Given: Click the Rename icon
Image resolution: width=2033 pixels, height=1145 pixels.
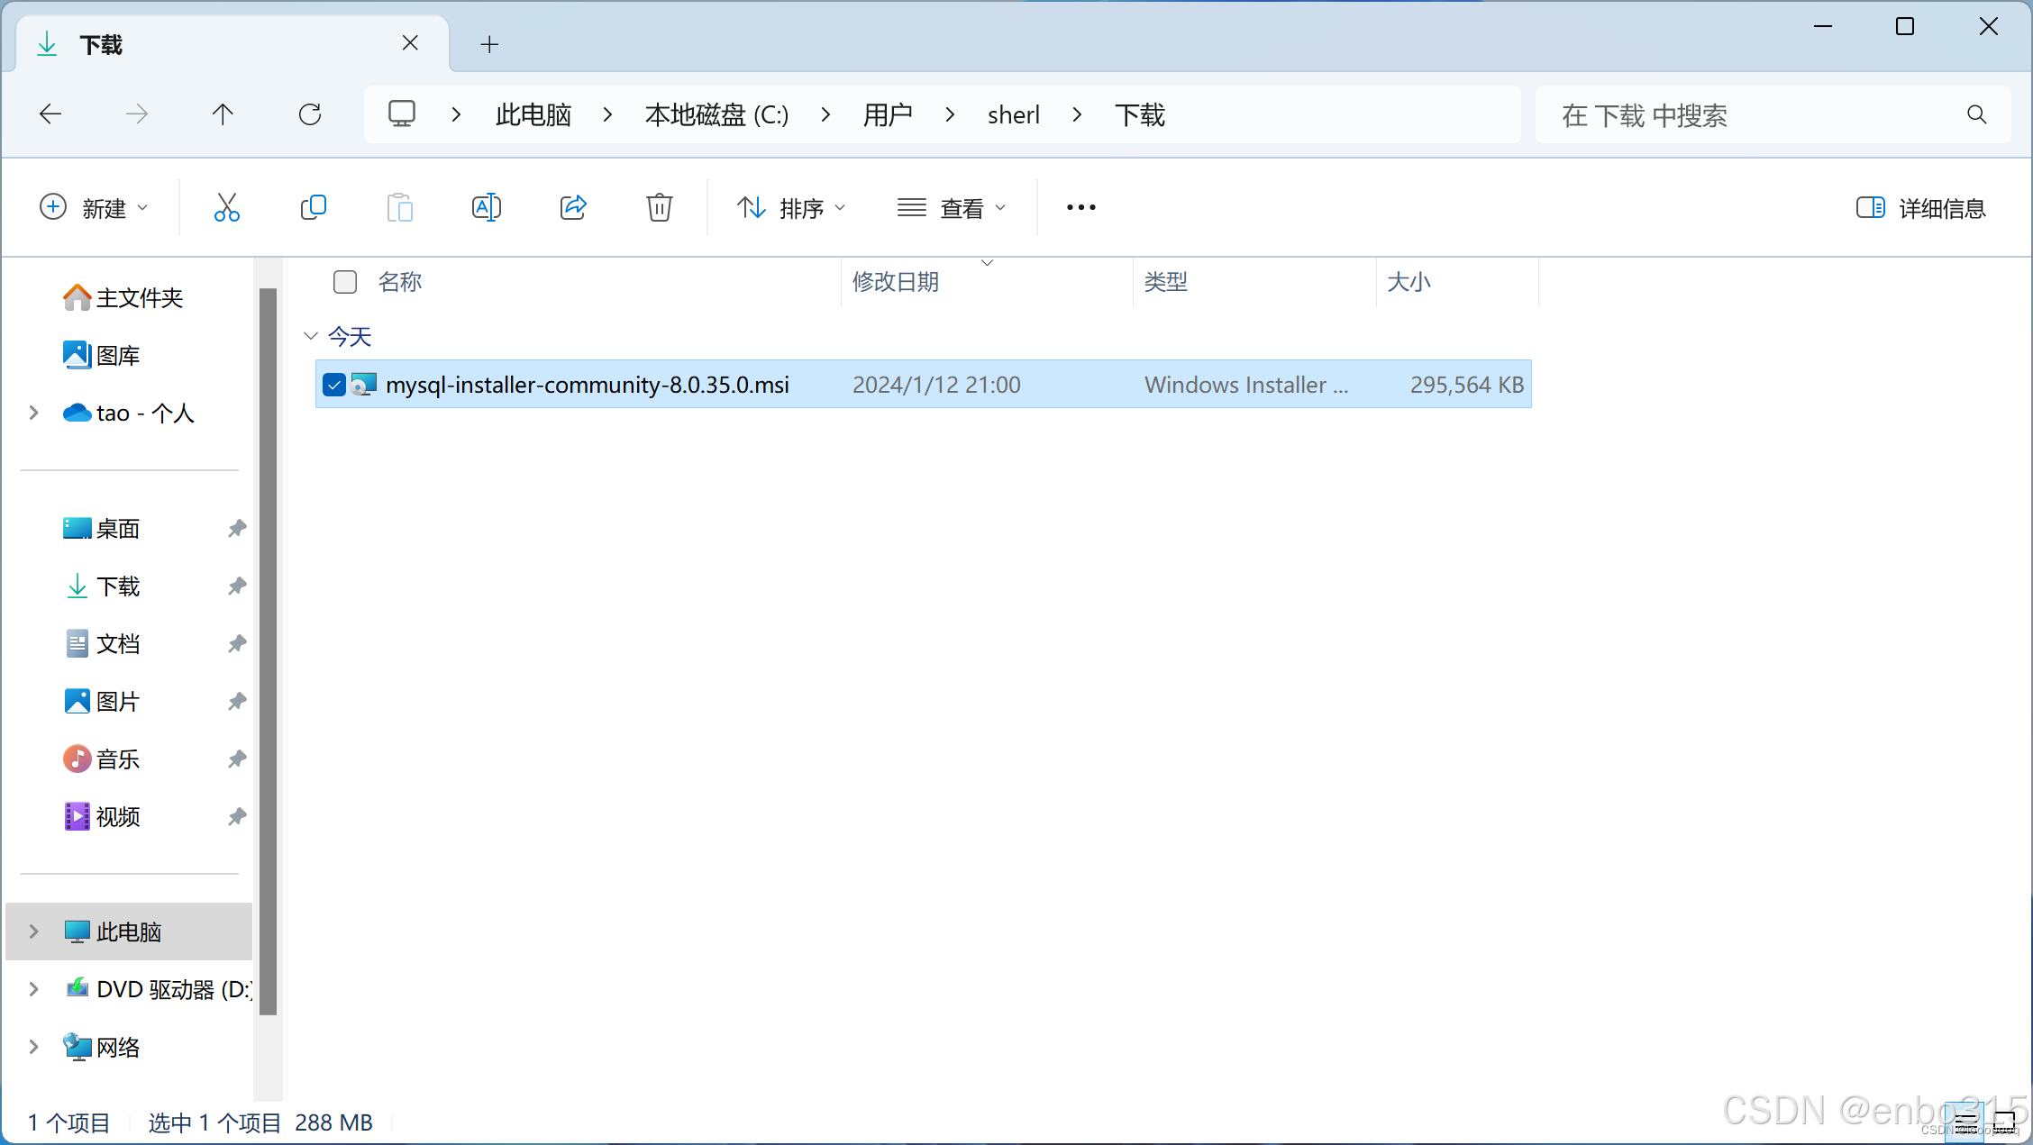Looking at the screenshot, I should click(486, 207).
